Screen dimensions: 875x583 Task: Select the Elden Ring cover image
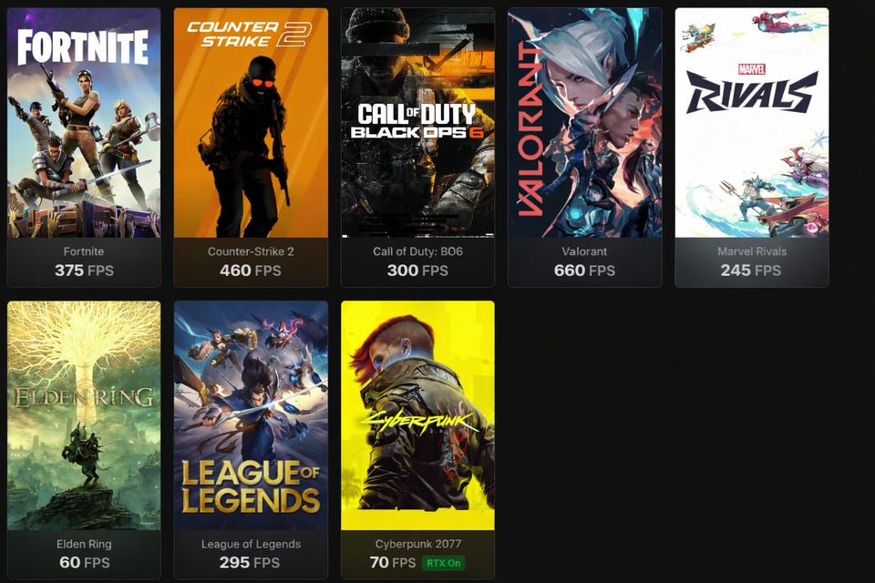pyautogui.click(x=84, y=415)
